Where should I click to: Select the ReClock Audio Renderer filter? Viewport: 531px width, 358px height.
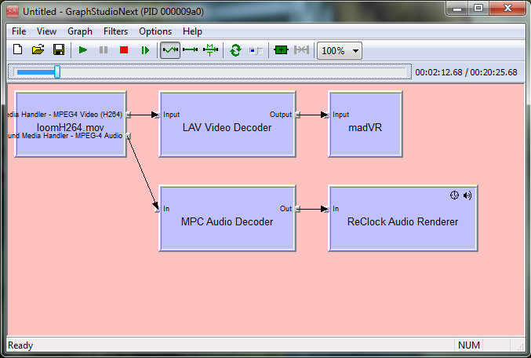coord(403,218)
